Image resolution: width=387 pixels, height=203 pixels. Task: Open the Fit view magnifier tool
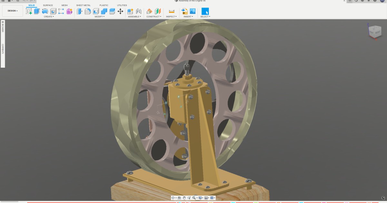[x=194, y=198]
